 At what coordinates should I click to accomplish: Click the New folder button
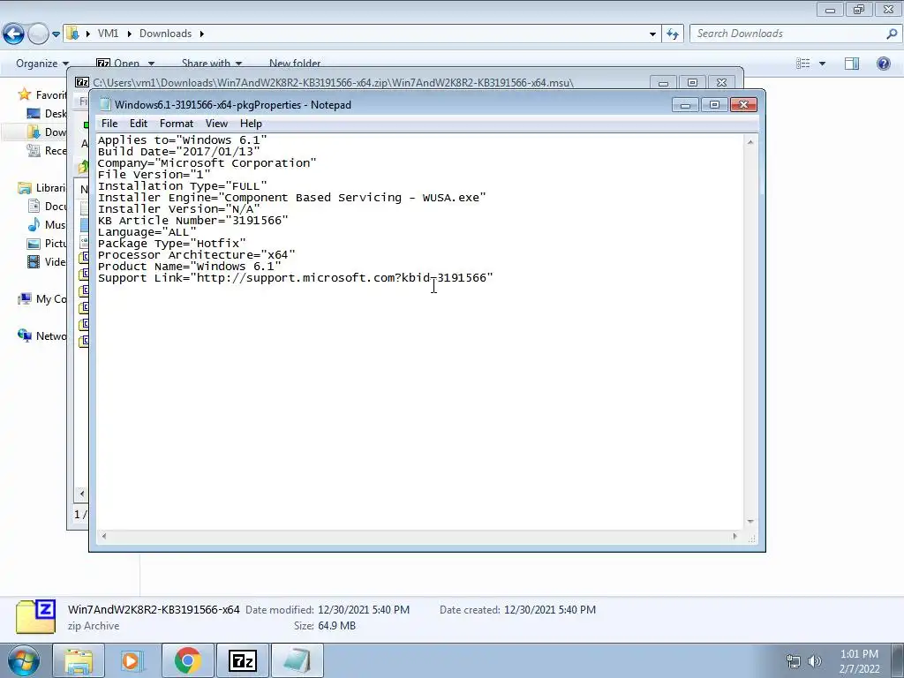pyautogui.click(x=295, y=64)
